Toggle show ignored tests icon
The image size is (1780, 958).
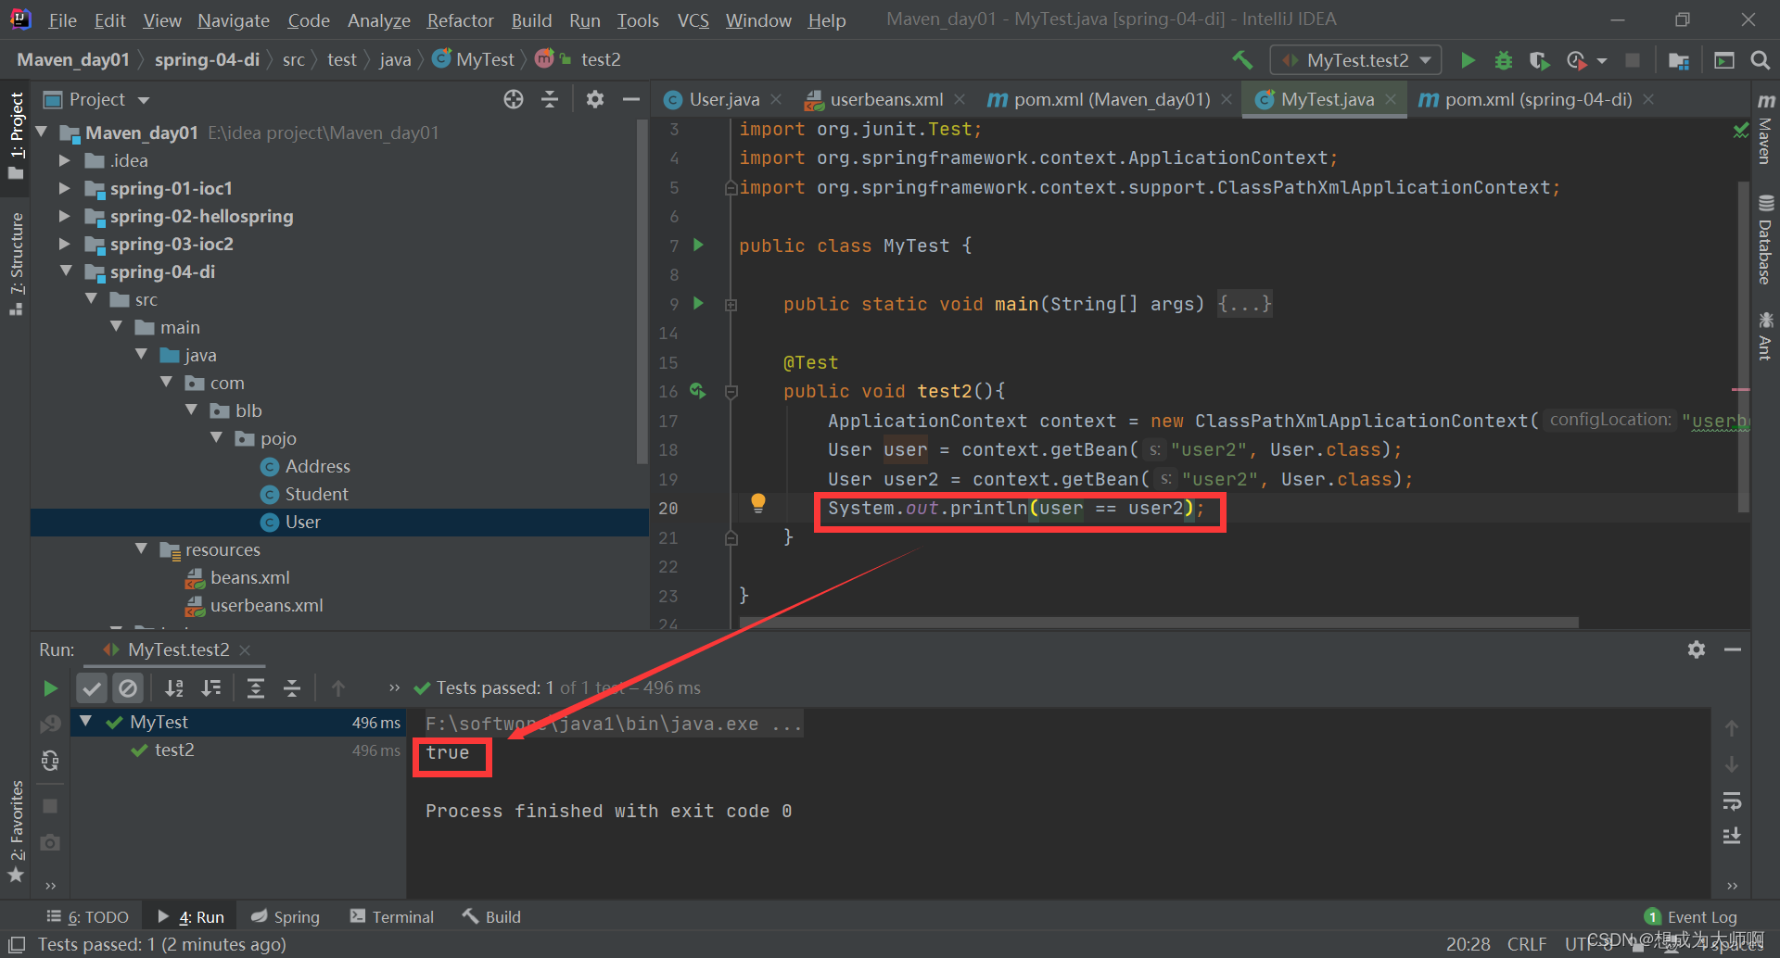click(x=128, y=688)
